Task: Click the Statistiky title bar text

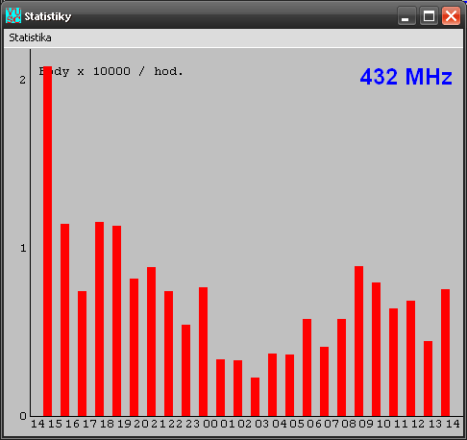Action: (x=48, y=16)
